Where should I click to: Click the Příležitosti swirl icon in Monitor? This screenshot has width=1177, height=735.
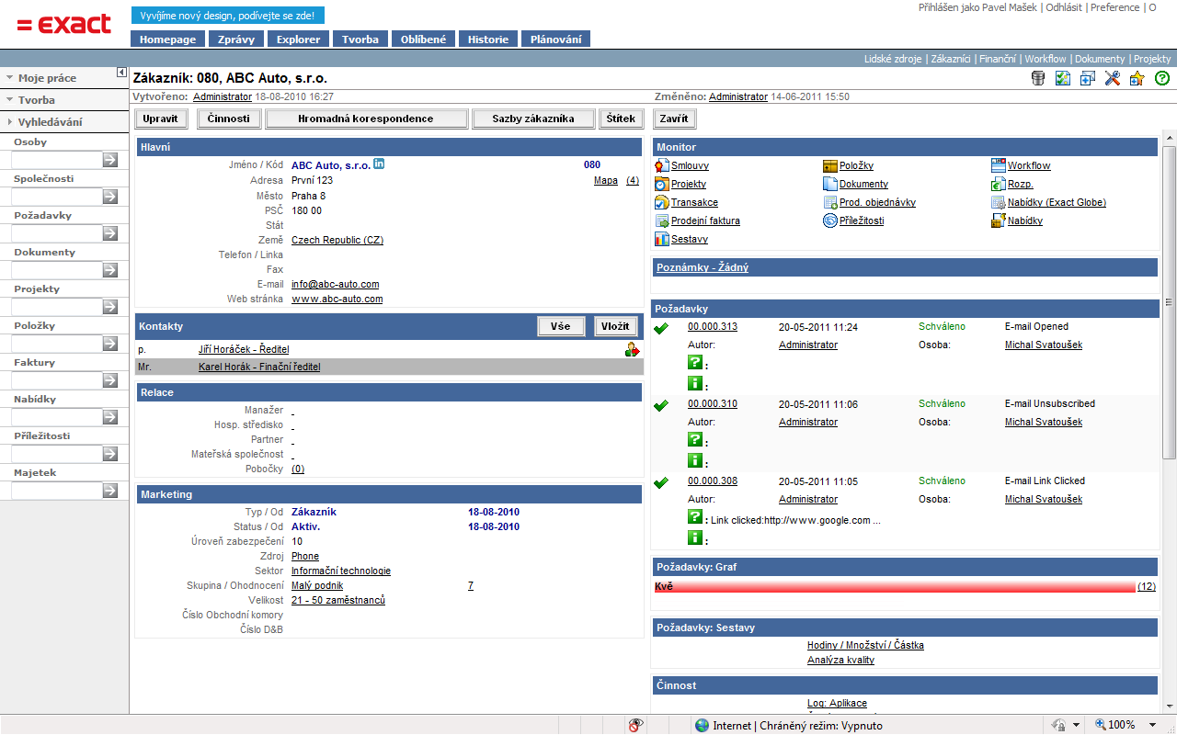pyautogui.click(x=830, y=220)
